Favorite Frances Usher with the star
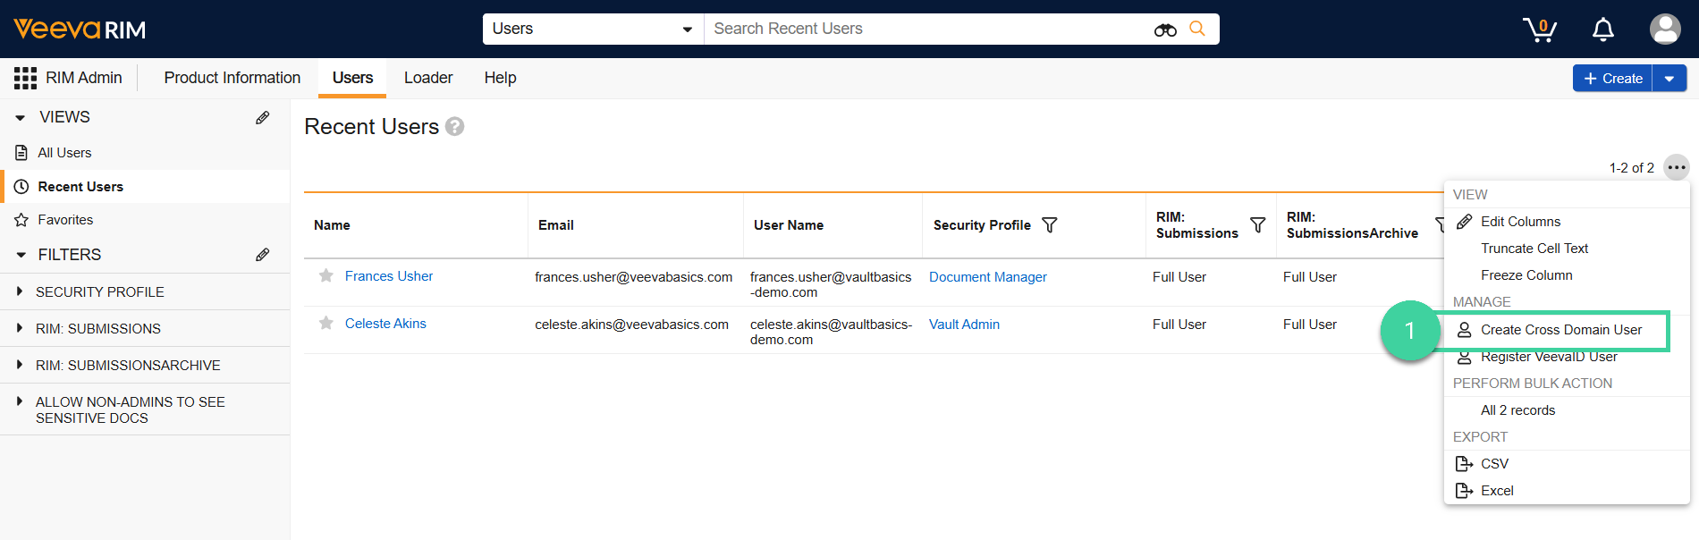Viewport: 1699px width, 540px height. tap(326, 276)
